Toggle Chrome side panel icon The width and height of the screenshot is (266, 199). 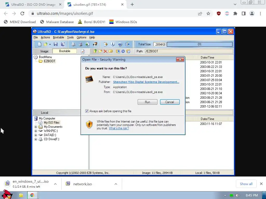(244, 13)
